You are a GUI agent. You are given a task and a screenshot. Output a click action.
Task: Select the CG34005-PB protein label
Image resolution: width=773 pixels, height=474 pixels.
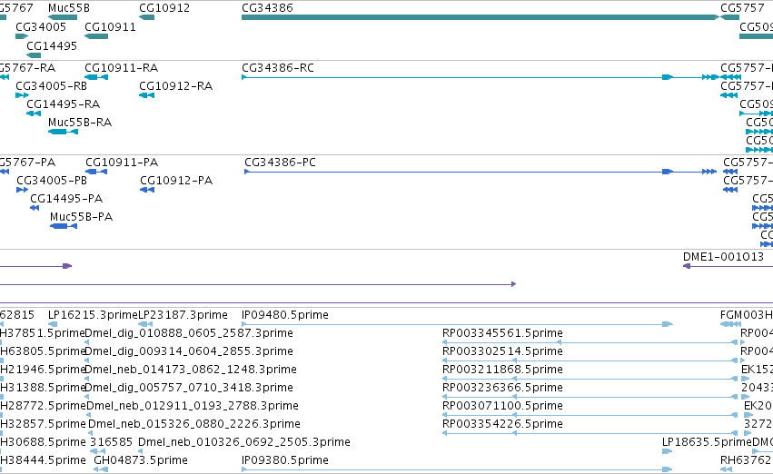[52, 181]
